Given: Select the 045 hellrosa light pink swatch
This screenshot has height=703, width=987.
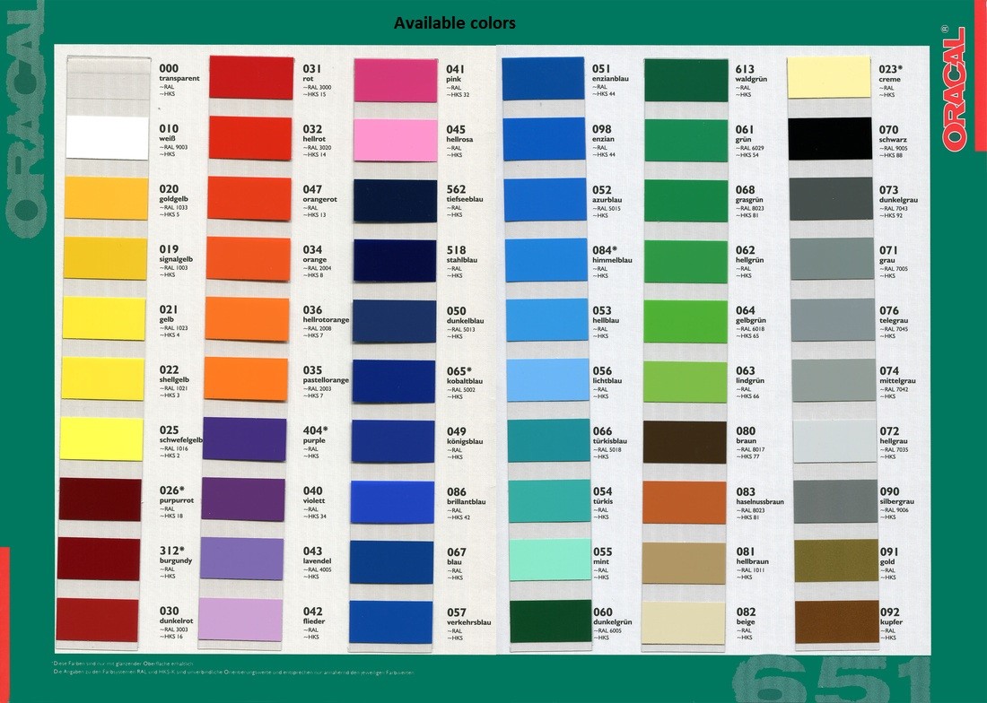Looking at the screenshot, I should tap(396, 140).
